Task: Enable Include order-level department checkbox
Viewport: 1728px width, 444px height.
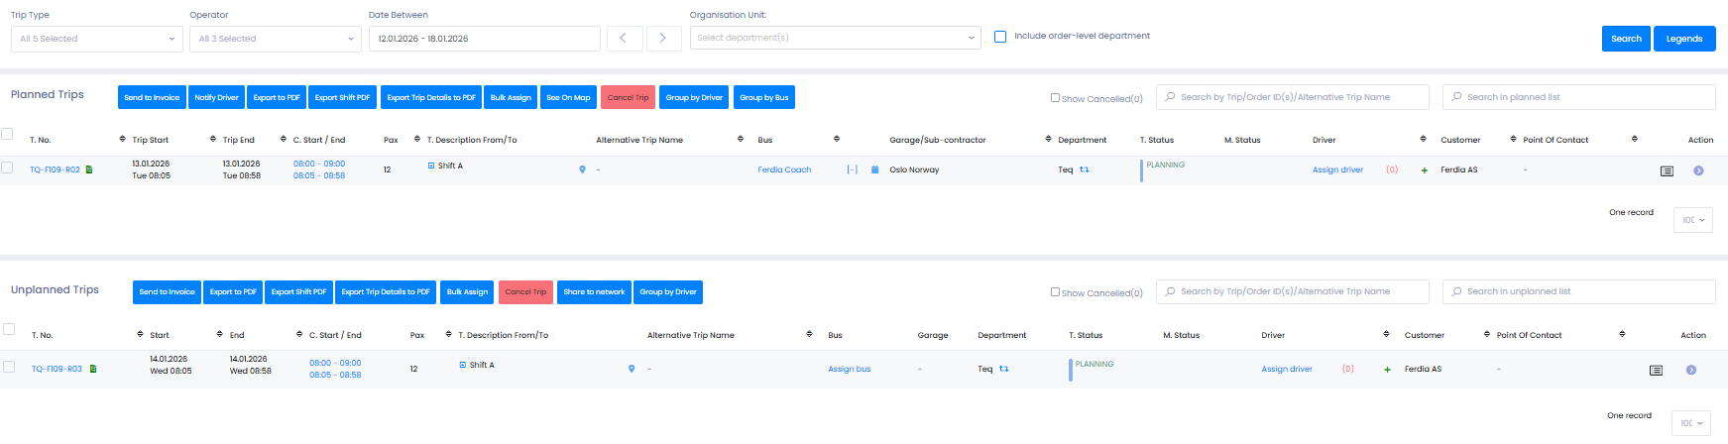Action: point(1000,37)
